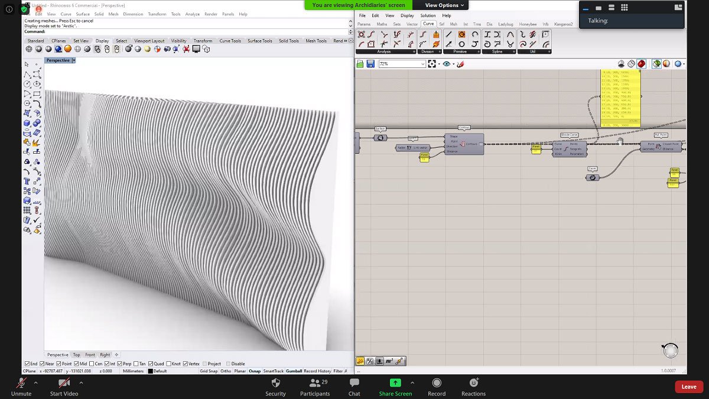This screenshot has height=399, width=709.
Task: Click Start Video in Zoom toolbar
Action: (64, 387)
